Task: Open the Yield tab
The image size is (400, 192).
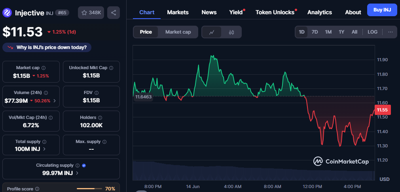Action: pyautogui.click(x=236, y=12)
